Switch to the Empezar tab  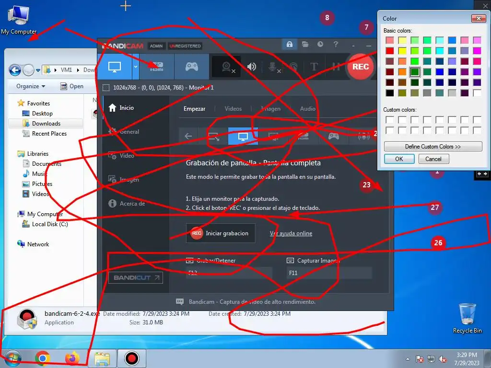(x=195, y=109)
